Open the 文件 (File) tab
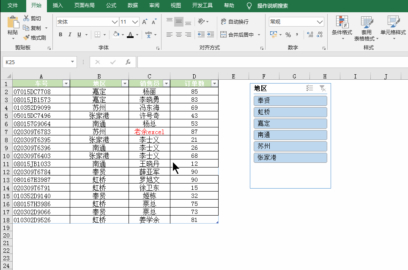 13,5
